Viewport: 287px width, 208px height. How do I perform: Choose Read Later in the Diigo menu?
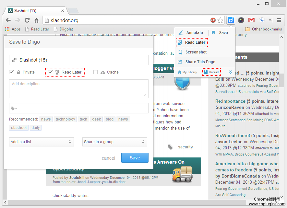[x=192, y=42]
